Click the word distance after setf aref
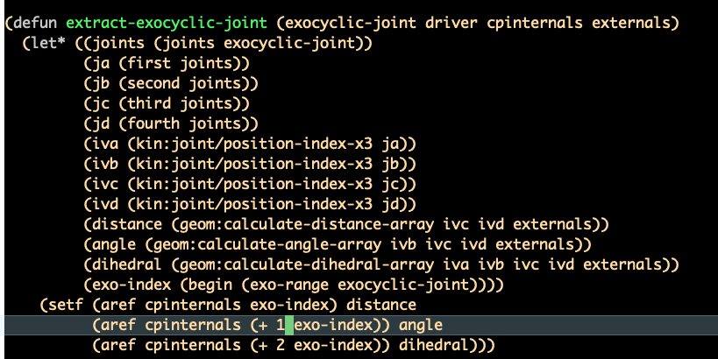The image size is (718, 359). [381, 305]
